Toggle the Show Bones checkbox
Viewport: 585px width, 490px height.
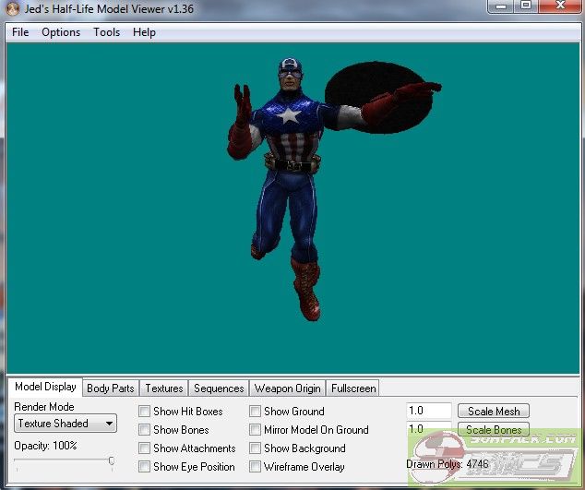(x=145, y=430)
